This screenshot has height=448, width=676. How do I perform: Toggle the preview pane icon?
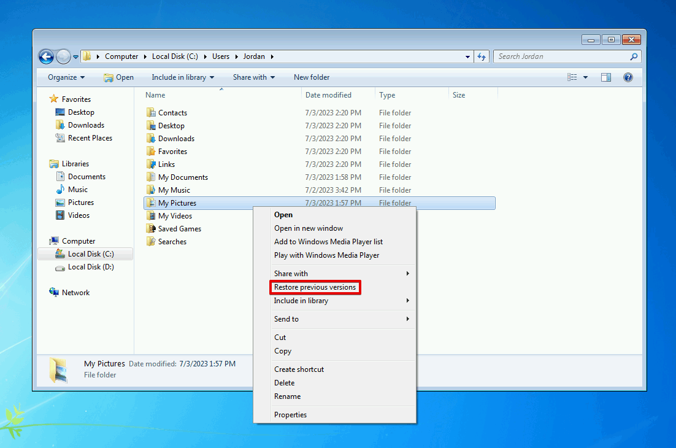click(x=605, y=77)
